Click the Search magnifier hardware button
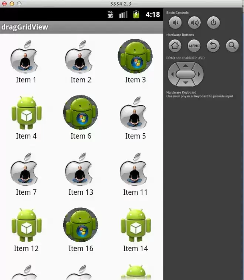Screen dimensions: 244x280 coord(232,46)
